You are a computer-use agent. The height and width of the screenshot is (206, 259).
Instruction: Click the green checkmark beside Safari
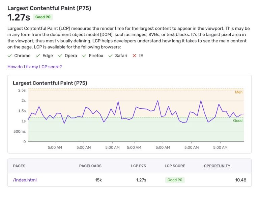(110, 56)
